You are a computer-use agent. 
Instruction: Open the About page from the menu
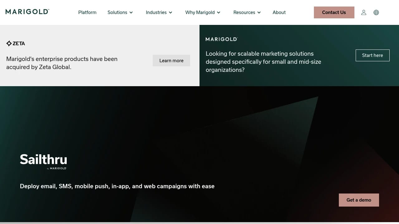(279, 12)
